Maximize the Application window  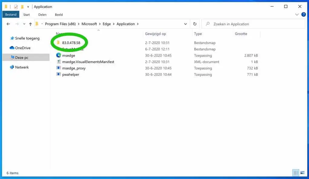(x=286, y=6)
